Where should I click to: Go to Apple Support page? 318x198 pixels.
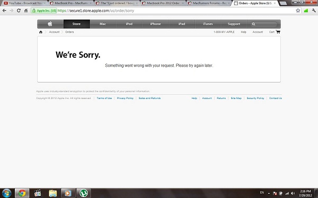(x=234, y=24)
